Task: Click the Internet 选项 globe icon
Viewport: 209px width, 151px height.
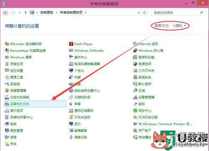Action: tap(135, 44)
